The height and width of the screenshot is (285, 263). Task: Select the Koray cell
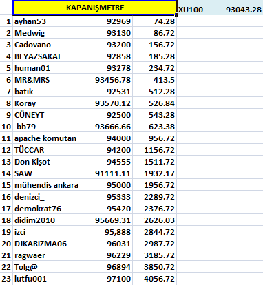[47, 103]
